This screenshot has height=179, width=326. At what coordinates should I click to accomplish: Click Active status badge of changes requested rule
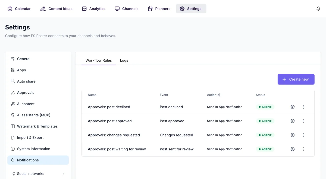(265, 135)
